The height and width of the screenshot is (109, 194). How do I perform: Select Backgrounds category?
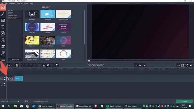12,17
